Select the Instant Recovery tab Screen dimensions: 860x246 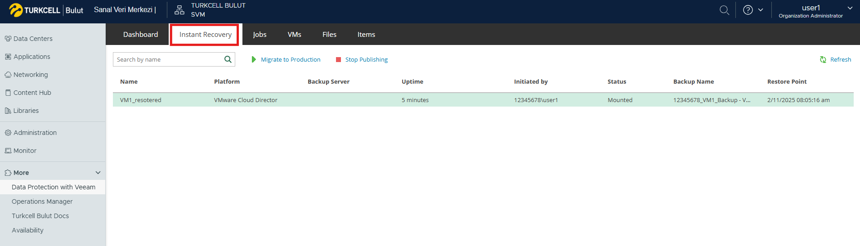click(x=205, y=35)
